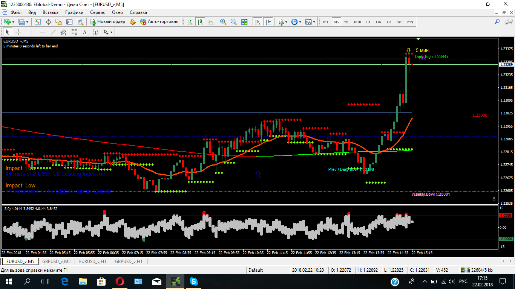Switch chart to bar chart mode
This screenshot has width=515, height=289.
(x=189, y=22)
